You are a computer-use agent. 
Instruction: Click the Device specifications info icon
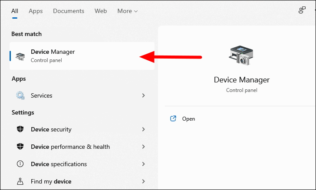click(20, 164)
